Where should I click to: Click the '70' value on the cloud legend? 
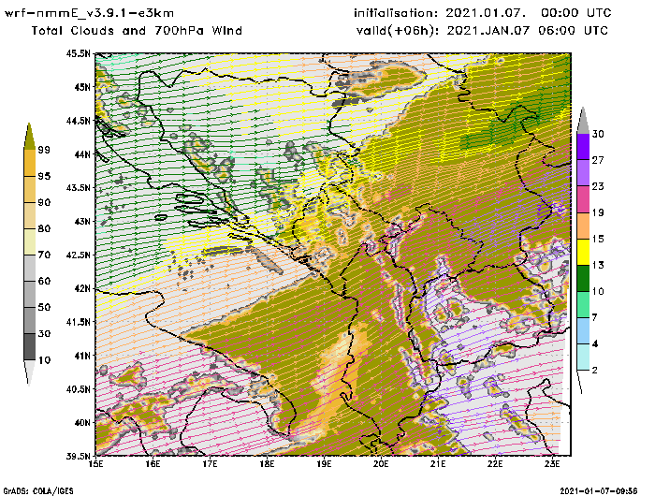tap(44, 255)
